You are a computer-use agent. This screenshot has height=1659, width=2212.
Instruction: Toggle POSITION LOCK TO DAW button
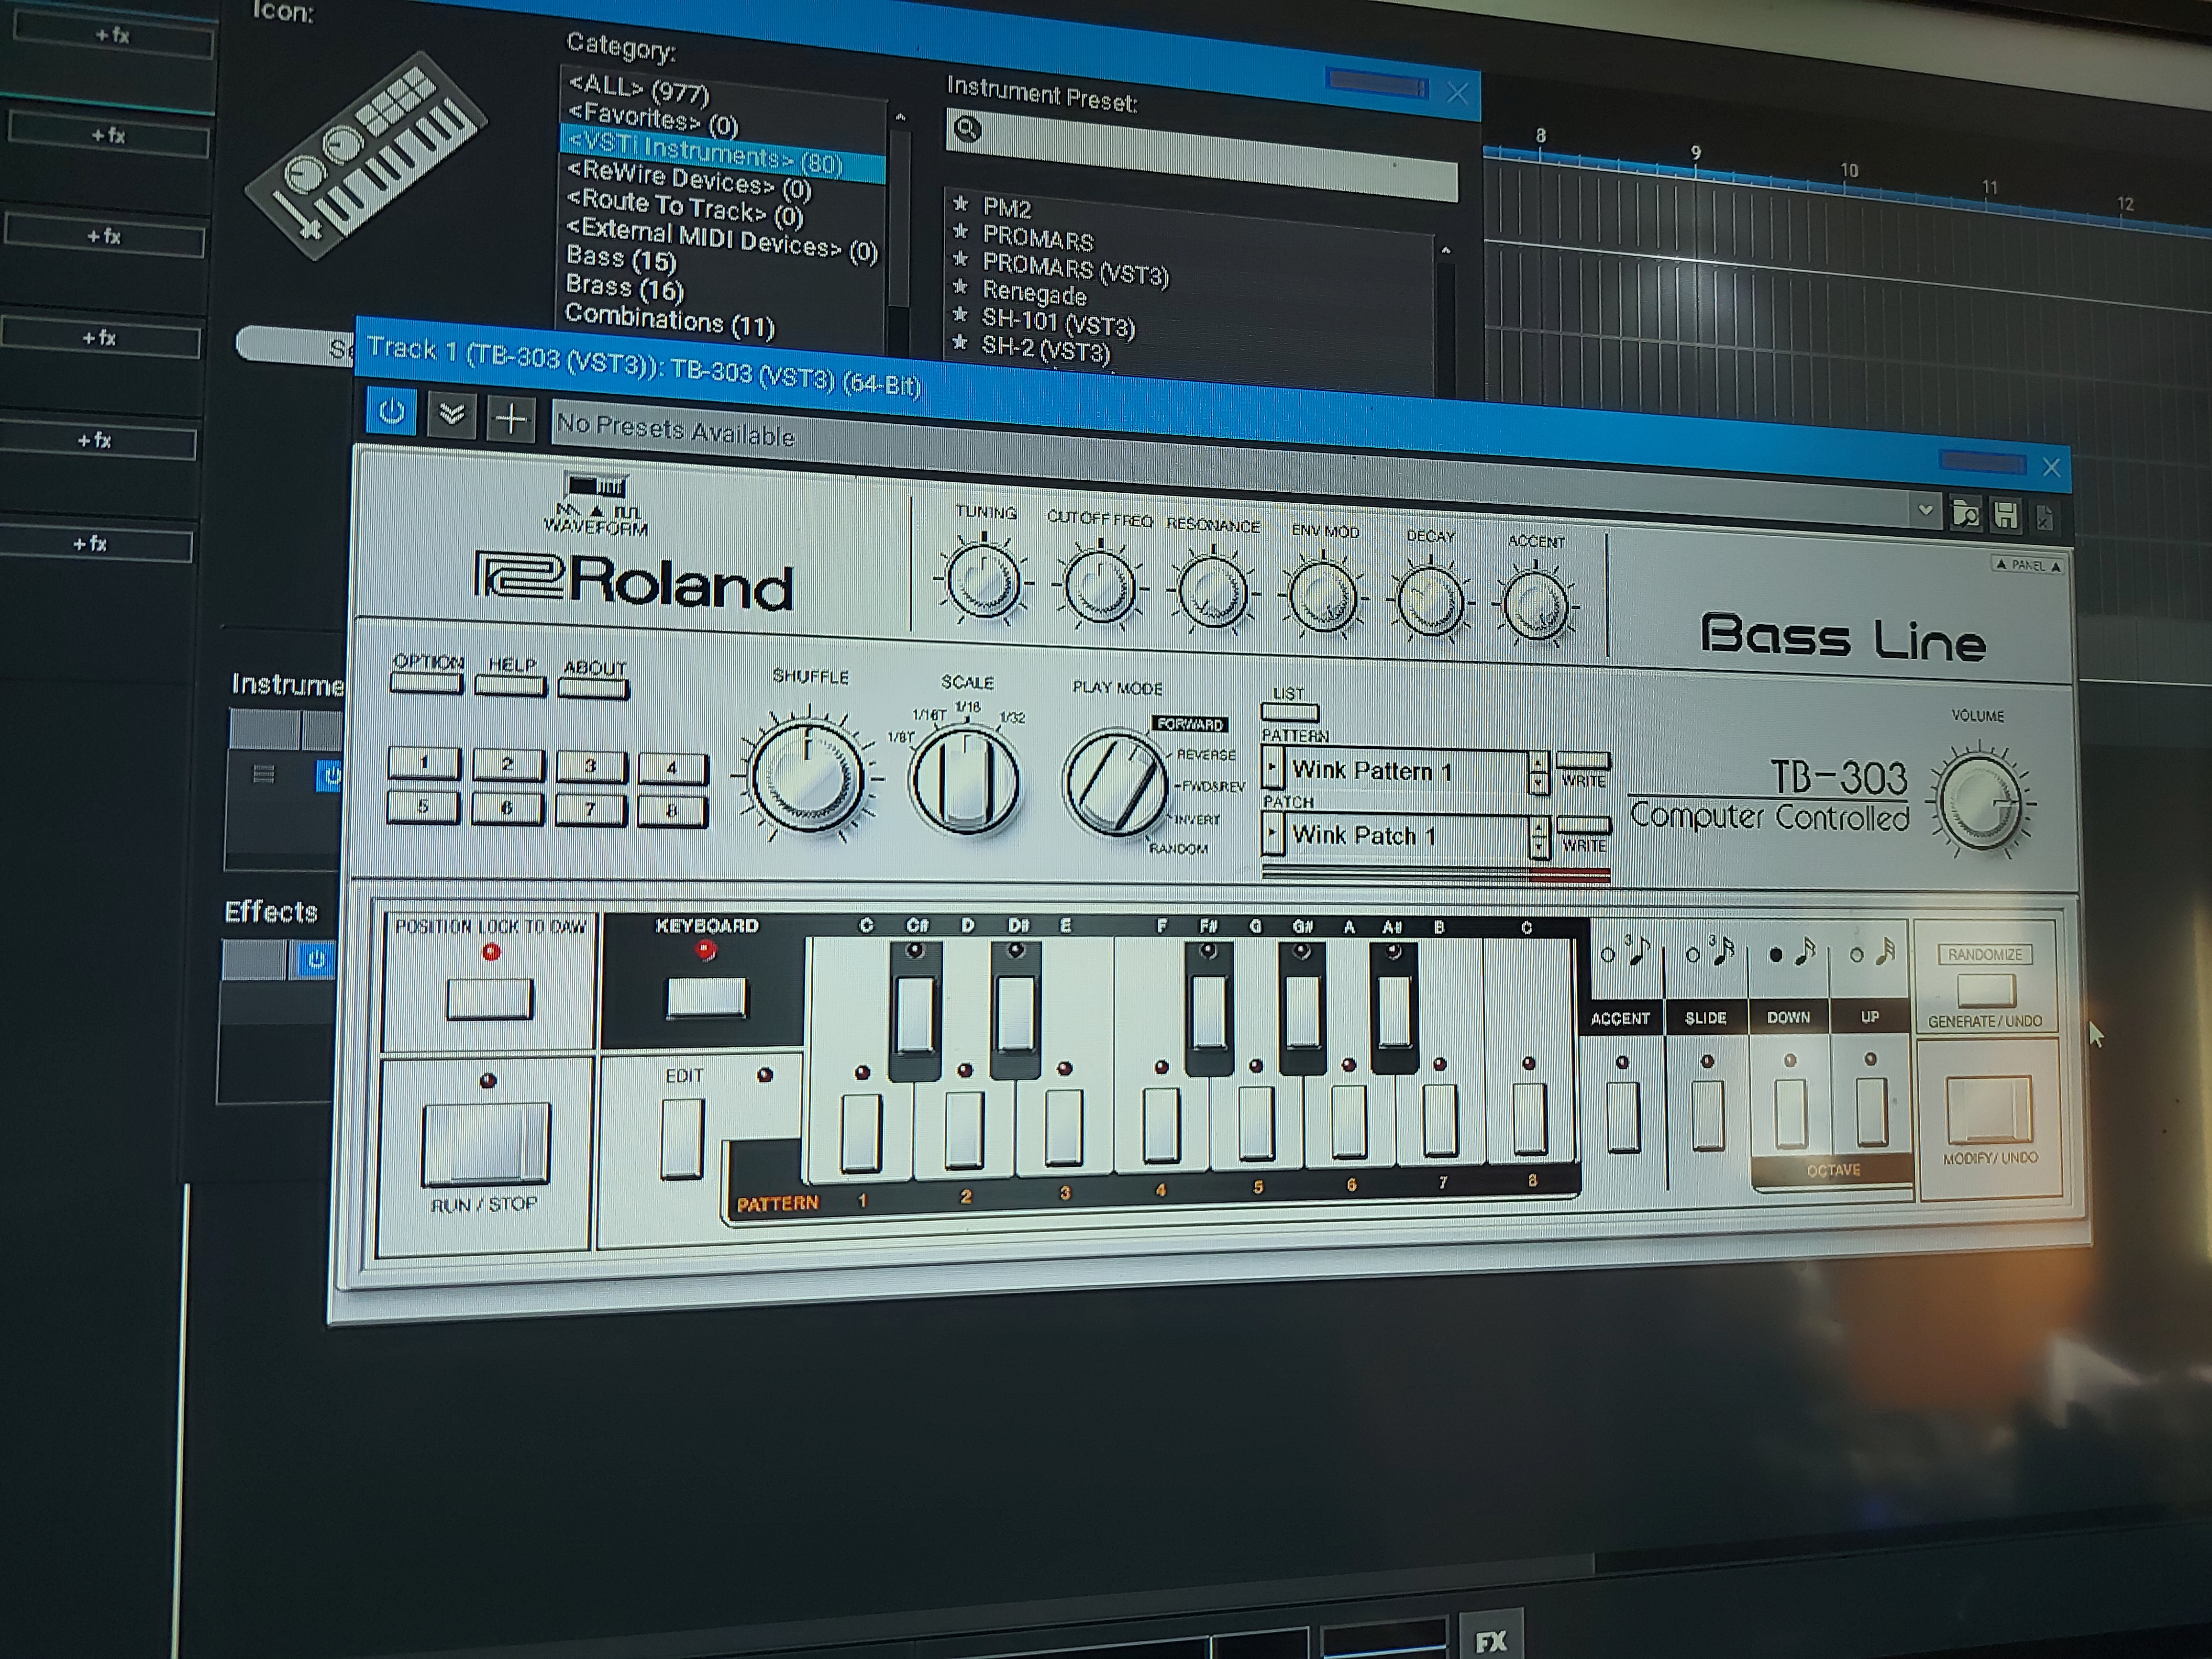[489, 999]
